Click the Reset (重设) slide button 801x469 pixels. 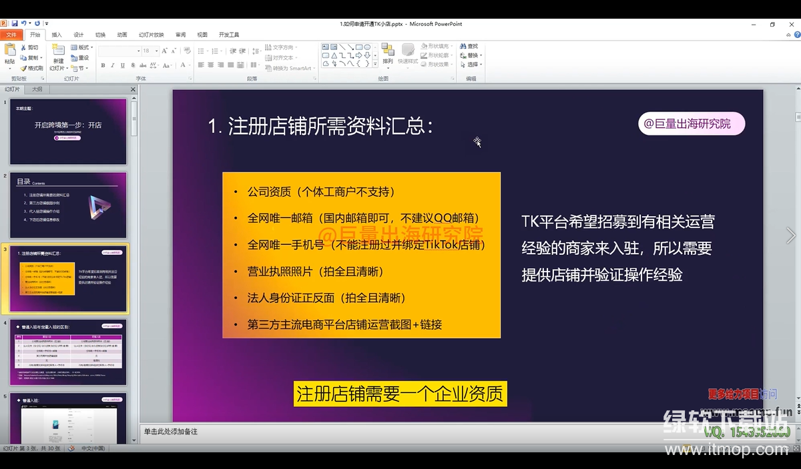80,58
